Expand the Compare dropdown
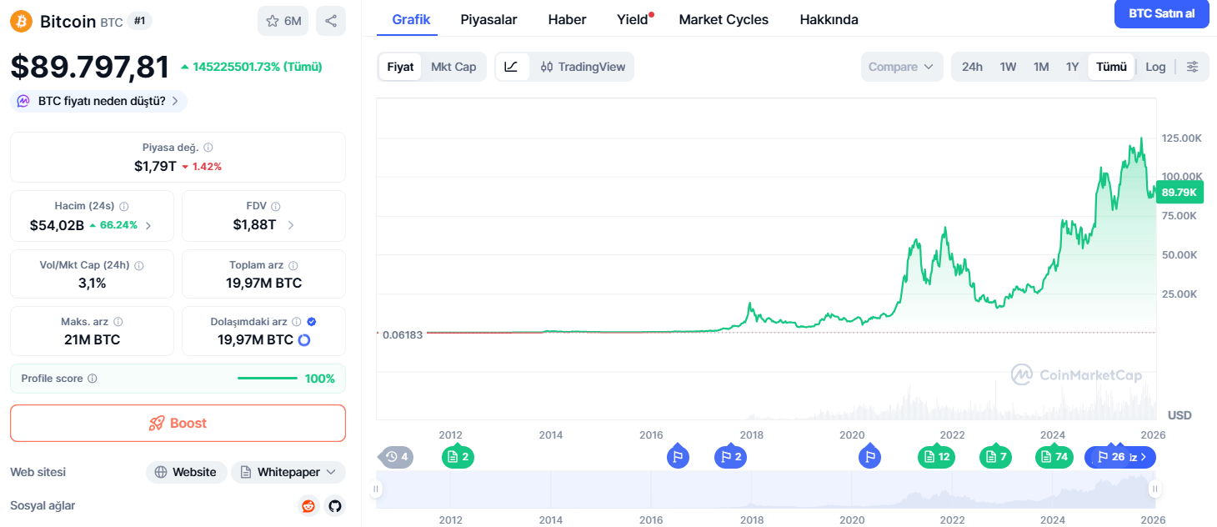The image size is (1217, 527). click(x=902, y=67)
